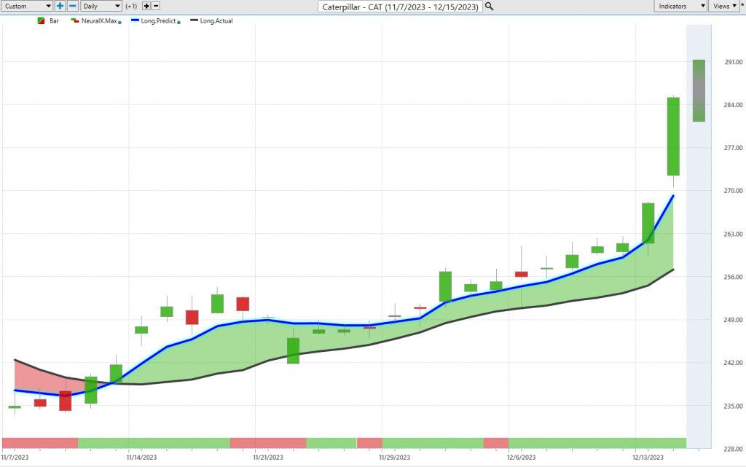
Task: Click the 11/29/2023 date axis label
Action: click(x=394, y=458)
